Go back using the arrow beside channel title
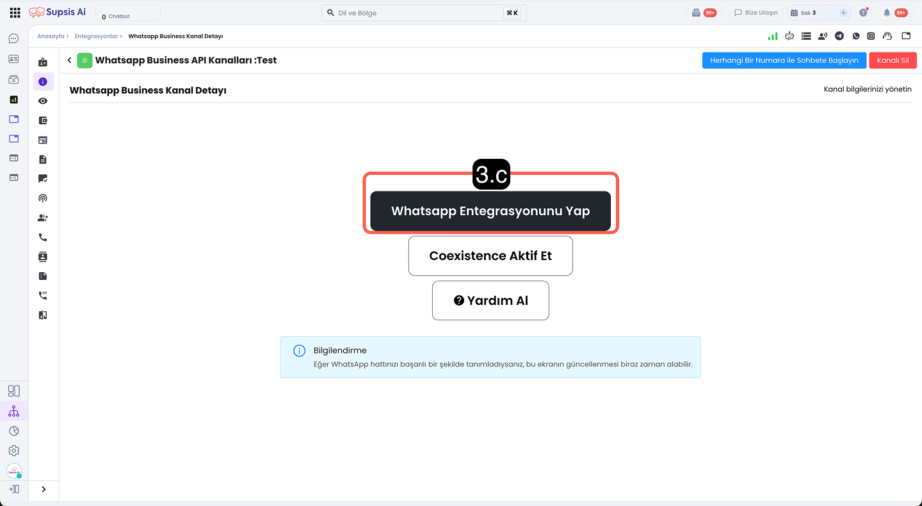922x506 pixels. (69, 60)
